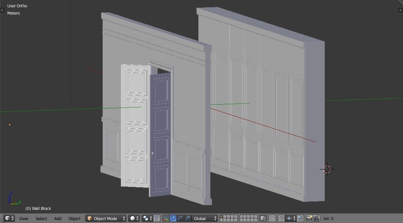403x223 pixels.
Task: Open the Global transform orientation dropdown
Action: pos(205,218)
